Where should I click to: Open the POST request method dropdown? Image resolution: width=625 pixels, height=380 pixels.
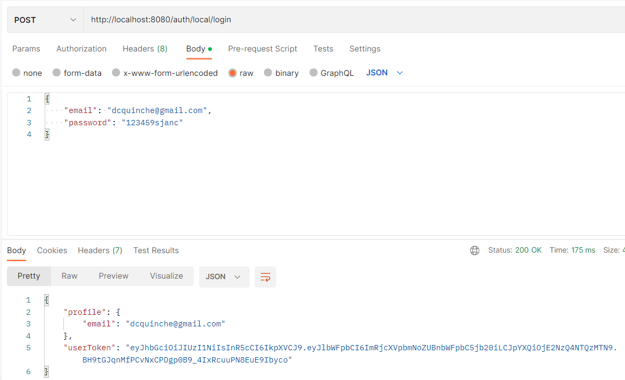[x=45, y=20]
